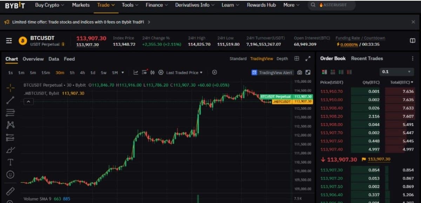This screenshot has height=203, width=421.
Task: Open the Bybit TradFi limited-time offer
Action: tap(78, 22)
